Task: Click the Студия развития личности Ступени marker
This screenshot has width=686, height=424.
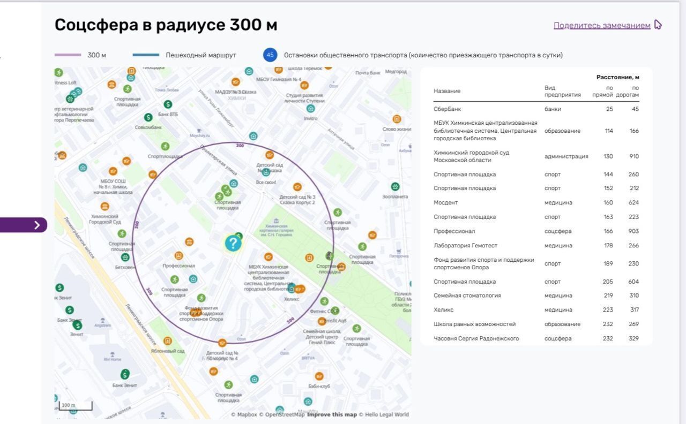Action: pos(304,85)
